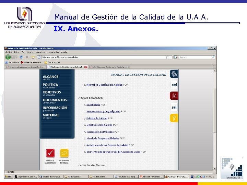The image size is (247, 185).
Task: Open the Manual de Gestión de la Calidad PDF link
Action: pos(104,85)
